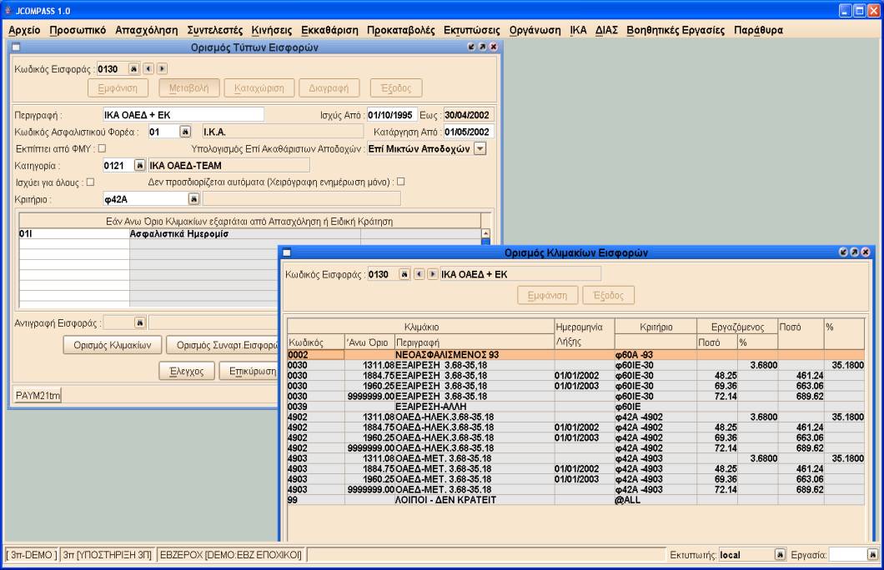Open lookup next to Κωδικός Εισφοράς 0130 in Τύπων window
This screenshot has height=570, width=884.
tap(133, 68)
